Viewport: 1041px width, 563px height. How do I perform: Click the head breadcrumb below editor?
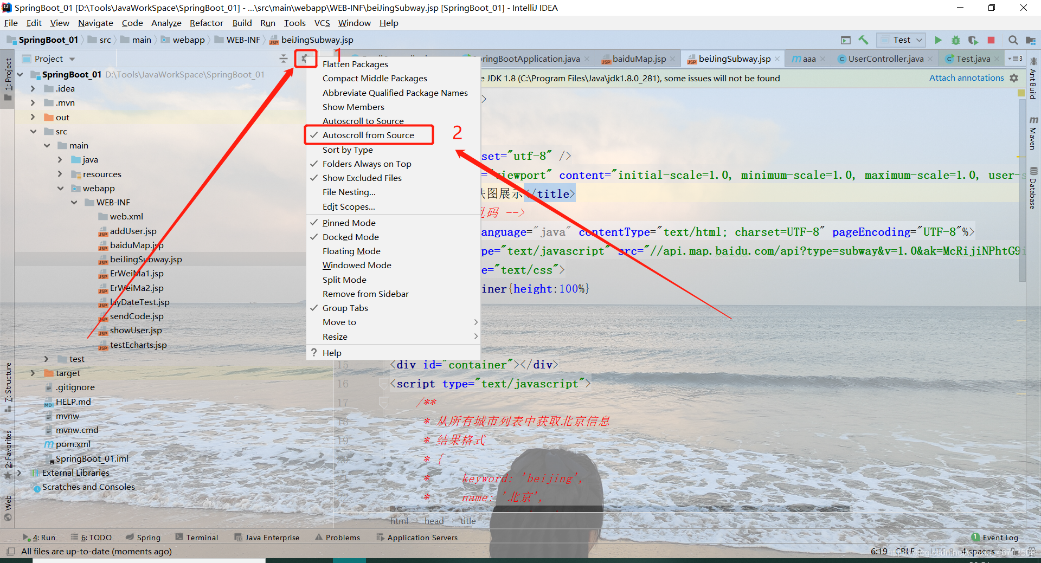coord(434,521)
